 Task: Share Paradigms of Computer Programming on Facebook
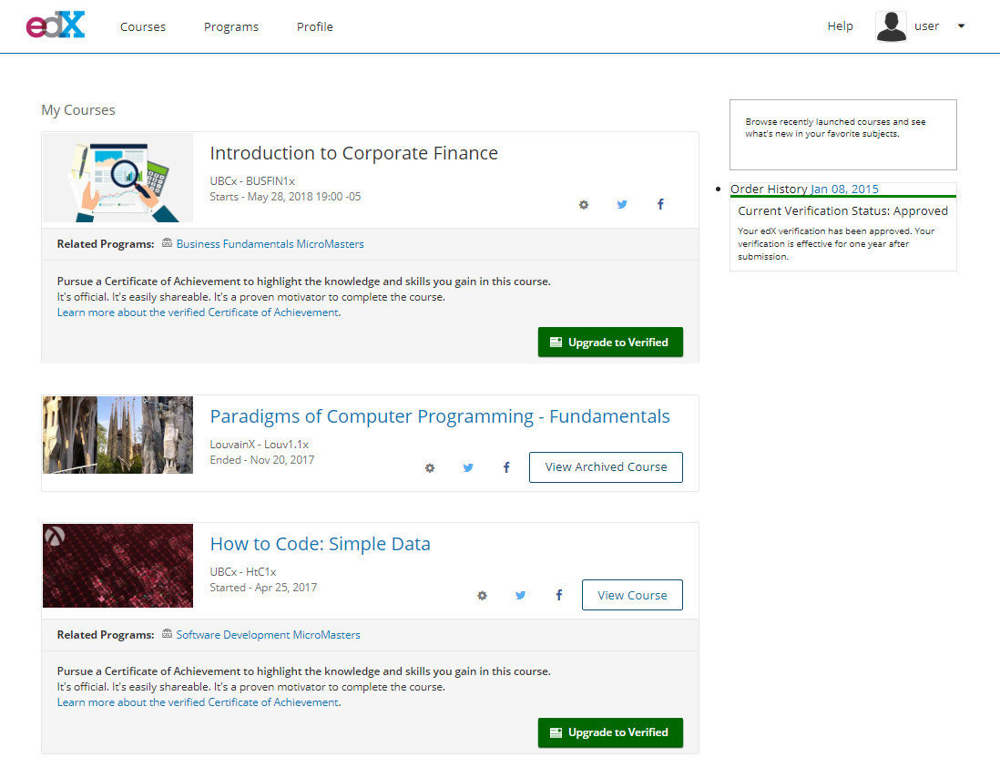coord(506,467)
